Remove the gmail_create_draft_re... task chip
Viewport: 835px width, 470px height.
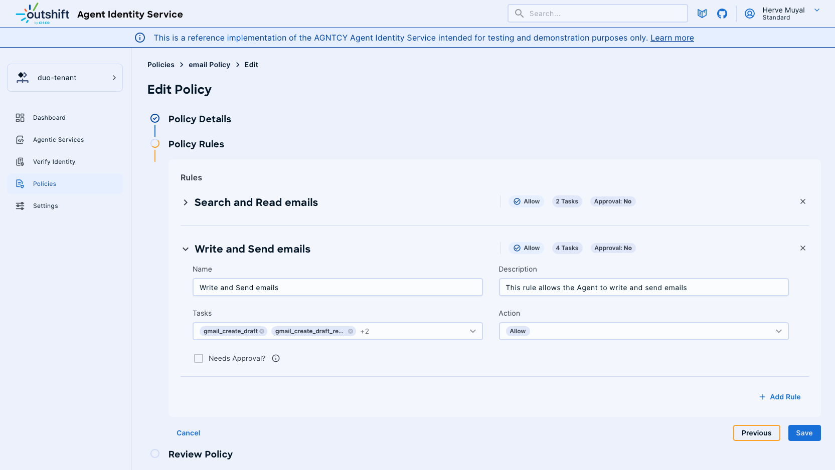[x=351, y=331]
